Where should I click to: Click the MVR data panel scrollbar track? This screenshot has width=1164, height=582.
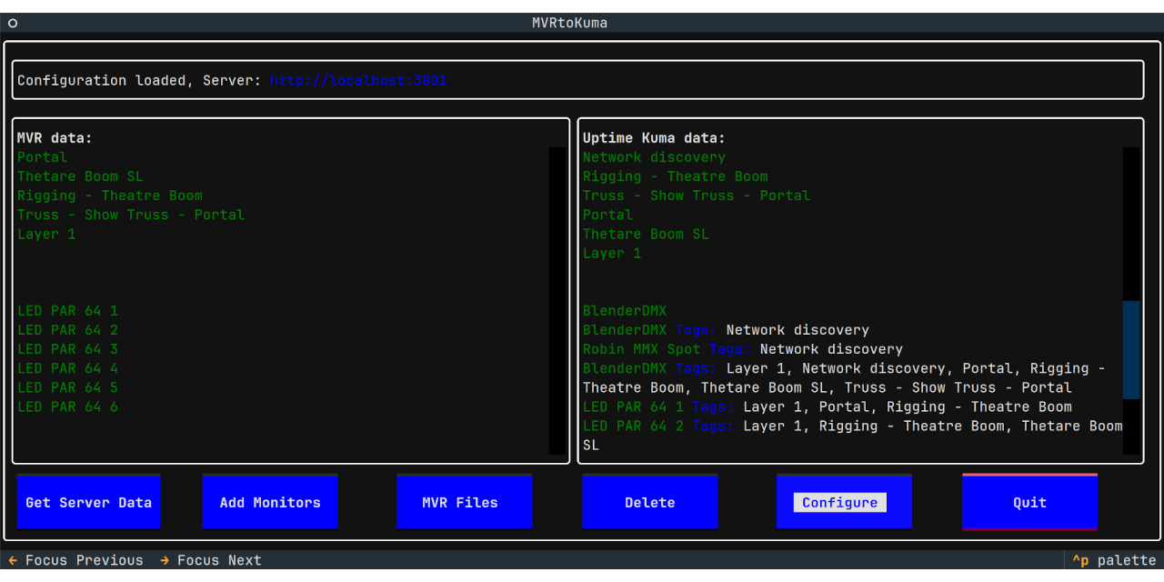pos(557,300)
